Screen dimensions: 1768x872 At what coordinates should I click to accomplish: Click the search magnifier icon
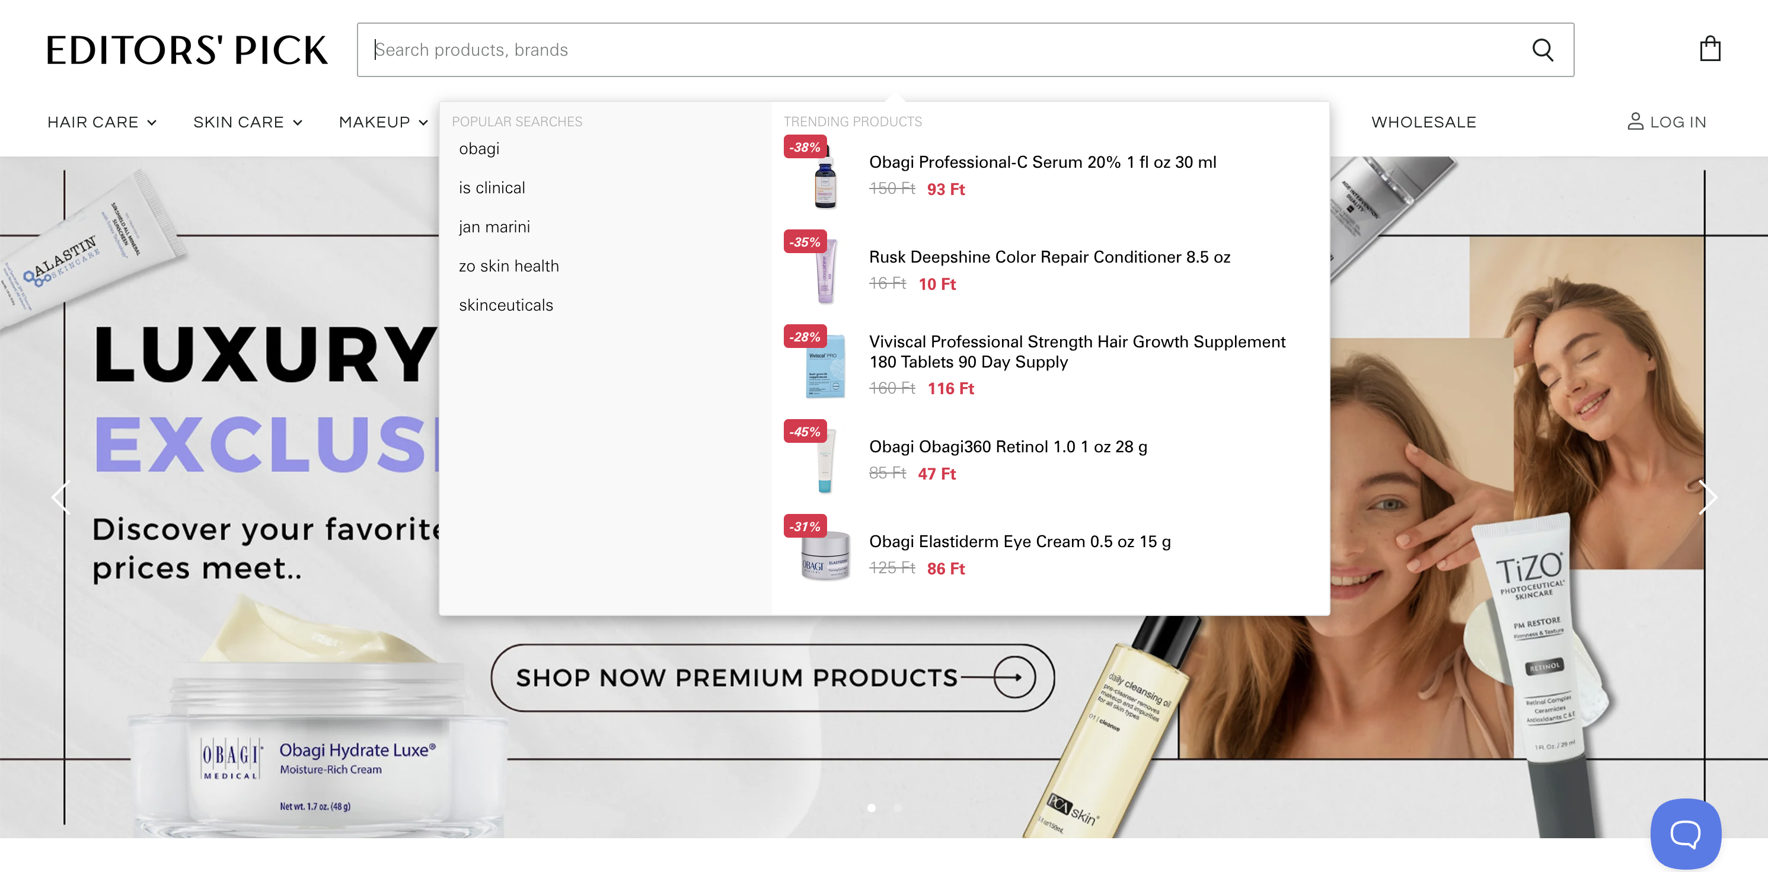point(1542,49)
